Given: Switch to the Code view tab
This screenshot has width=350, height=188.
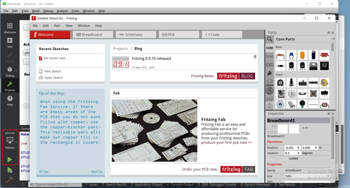Looking at the screenshot, I should 222,34.
